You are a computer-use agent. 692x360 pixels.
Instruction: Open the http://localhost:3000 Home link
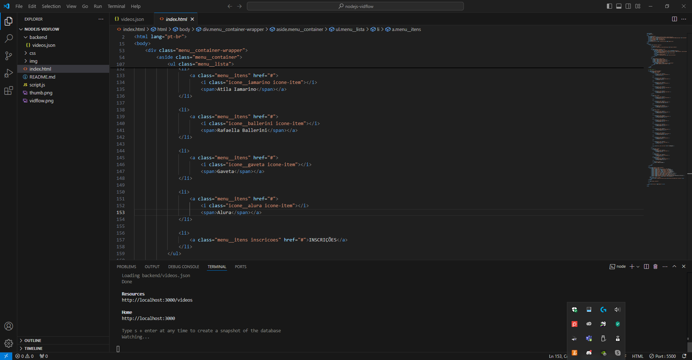point(148,319)
